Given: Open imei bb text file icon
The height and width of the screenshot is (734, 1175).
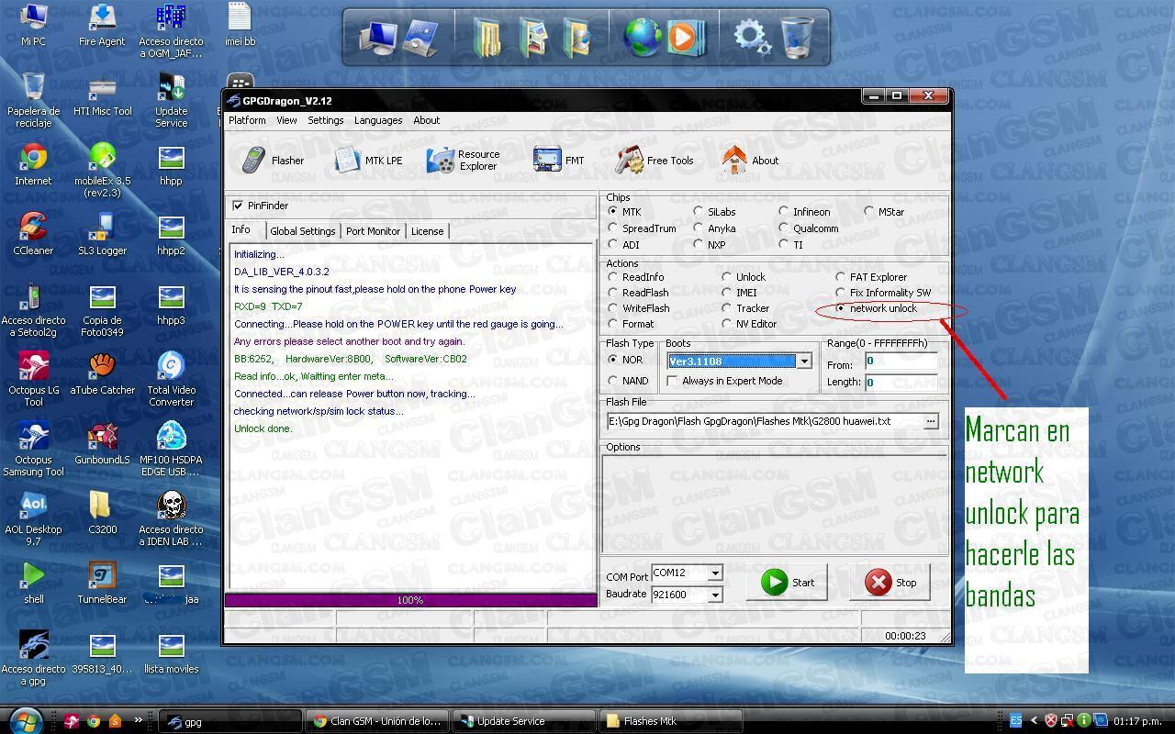Looking at the screenshot, I should 240,26.
